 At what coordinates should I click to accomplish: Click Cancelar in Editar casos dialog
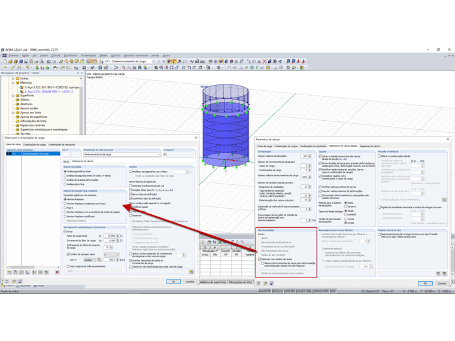pos(190,282)
